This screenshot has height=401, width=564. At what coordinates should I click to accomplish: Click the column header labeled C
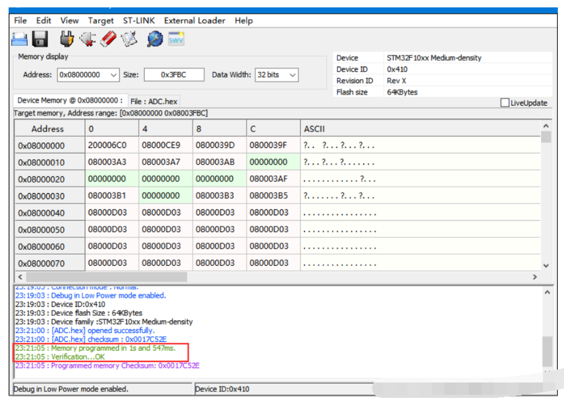tap(273, 129)
